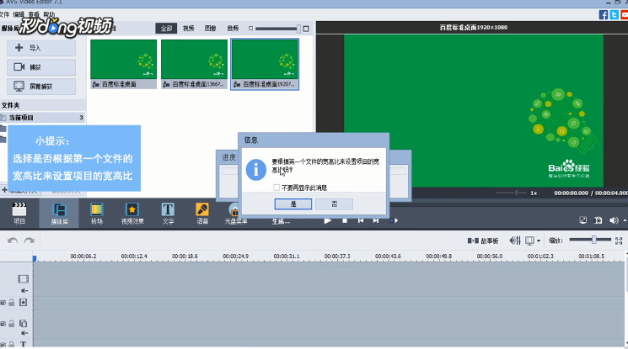
Task: Click the main video track film icon
Action: tap(24, 278)
